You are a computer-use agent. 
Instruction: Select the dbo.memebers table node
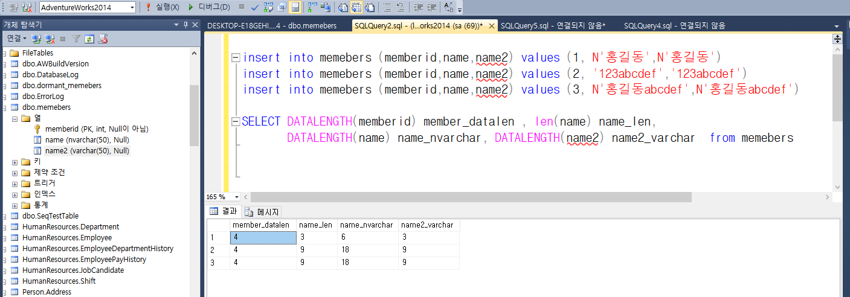(47, 107)
